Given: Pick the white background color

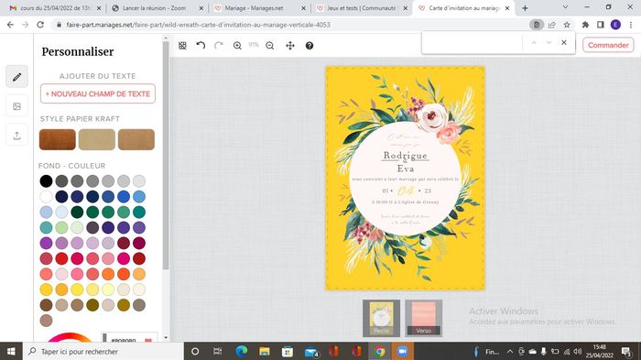Looking at the screenshot, I should pos(46,196).
